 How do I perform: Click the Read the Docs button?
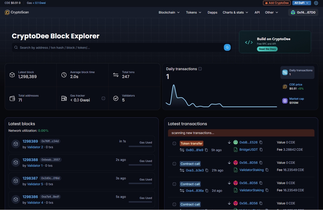click(x=267, y=49)
